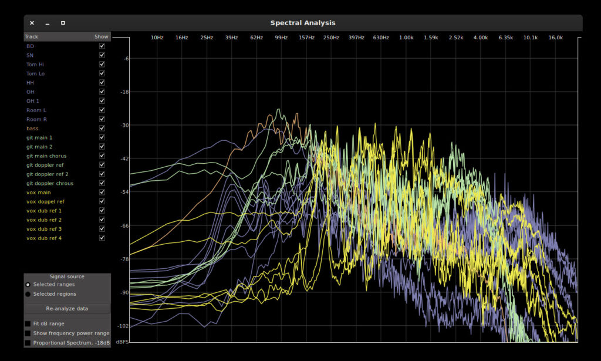Click the 10Hz frequency label

tap(157, 38)
